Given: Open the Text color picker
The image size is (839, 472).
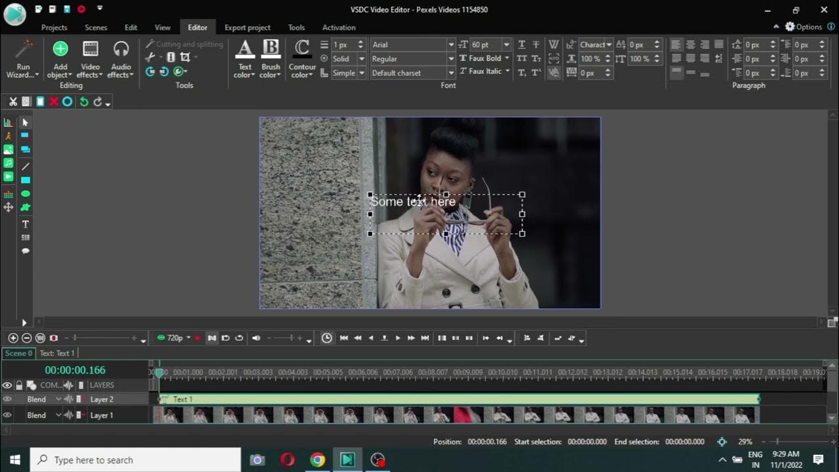Looking at the screenshot, I should pos(244,58).
